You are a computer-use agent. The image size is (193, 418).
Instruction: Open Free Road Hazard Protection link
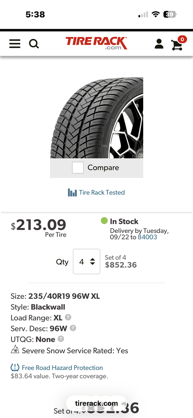[x=62, y=367]
